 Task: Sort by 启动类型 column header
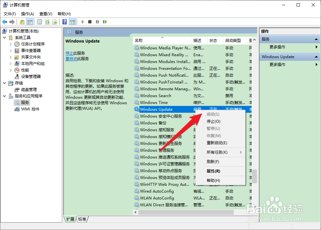235,40
